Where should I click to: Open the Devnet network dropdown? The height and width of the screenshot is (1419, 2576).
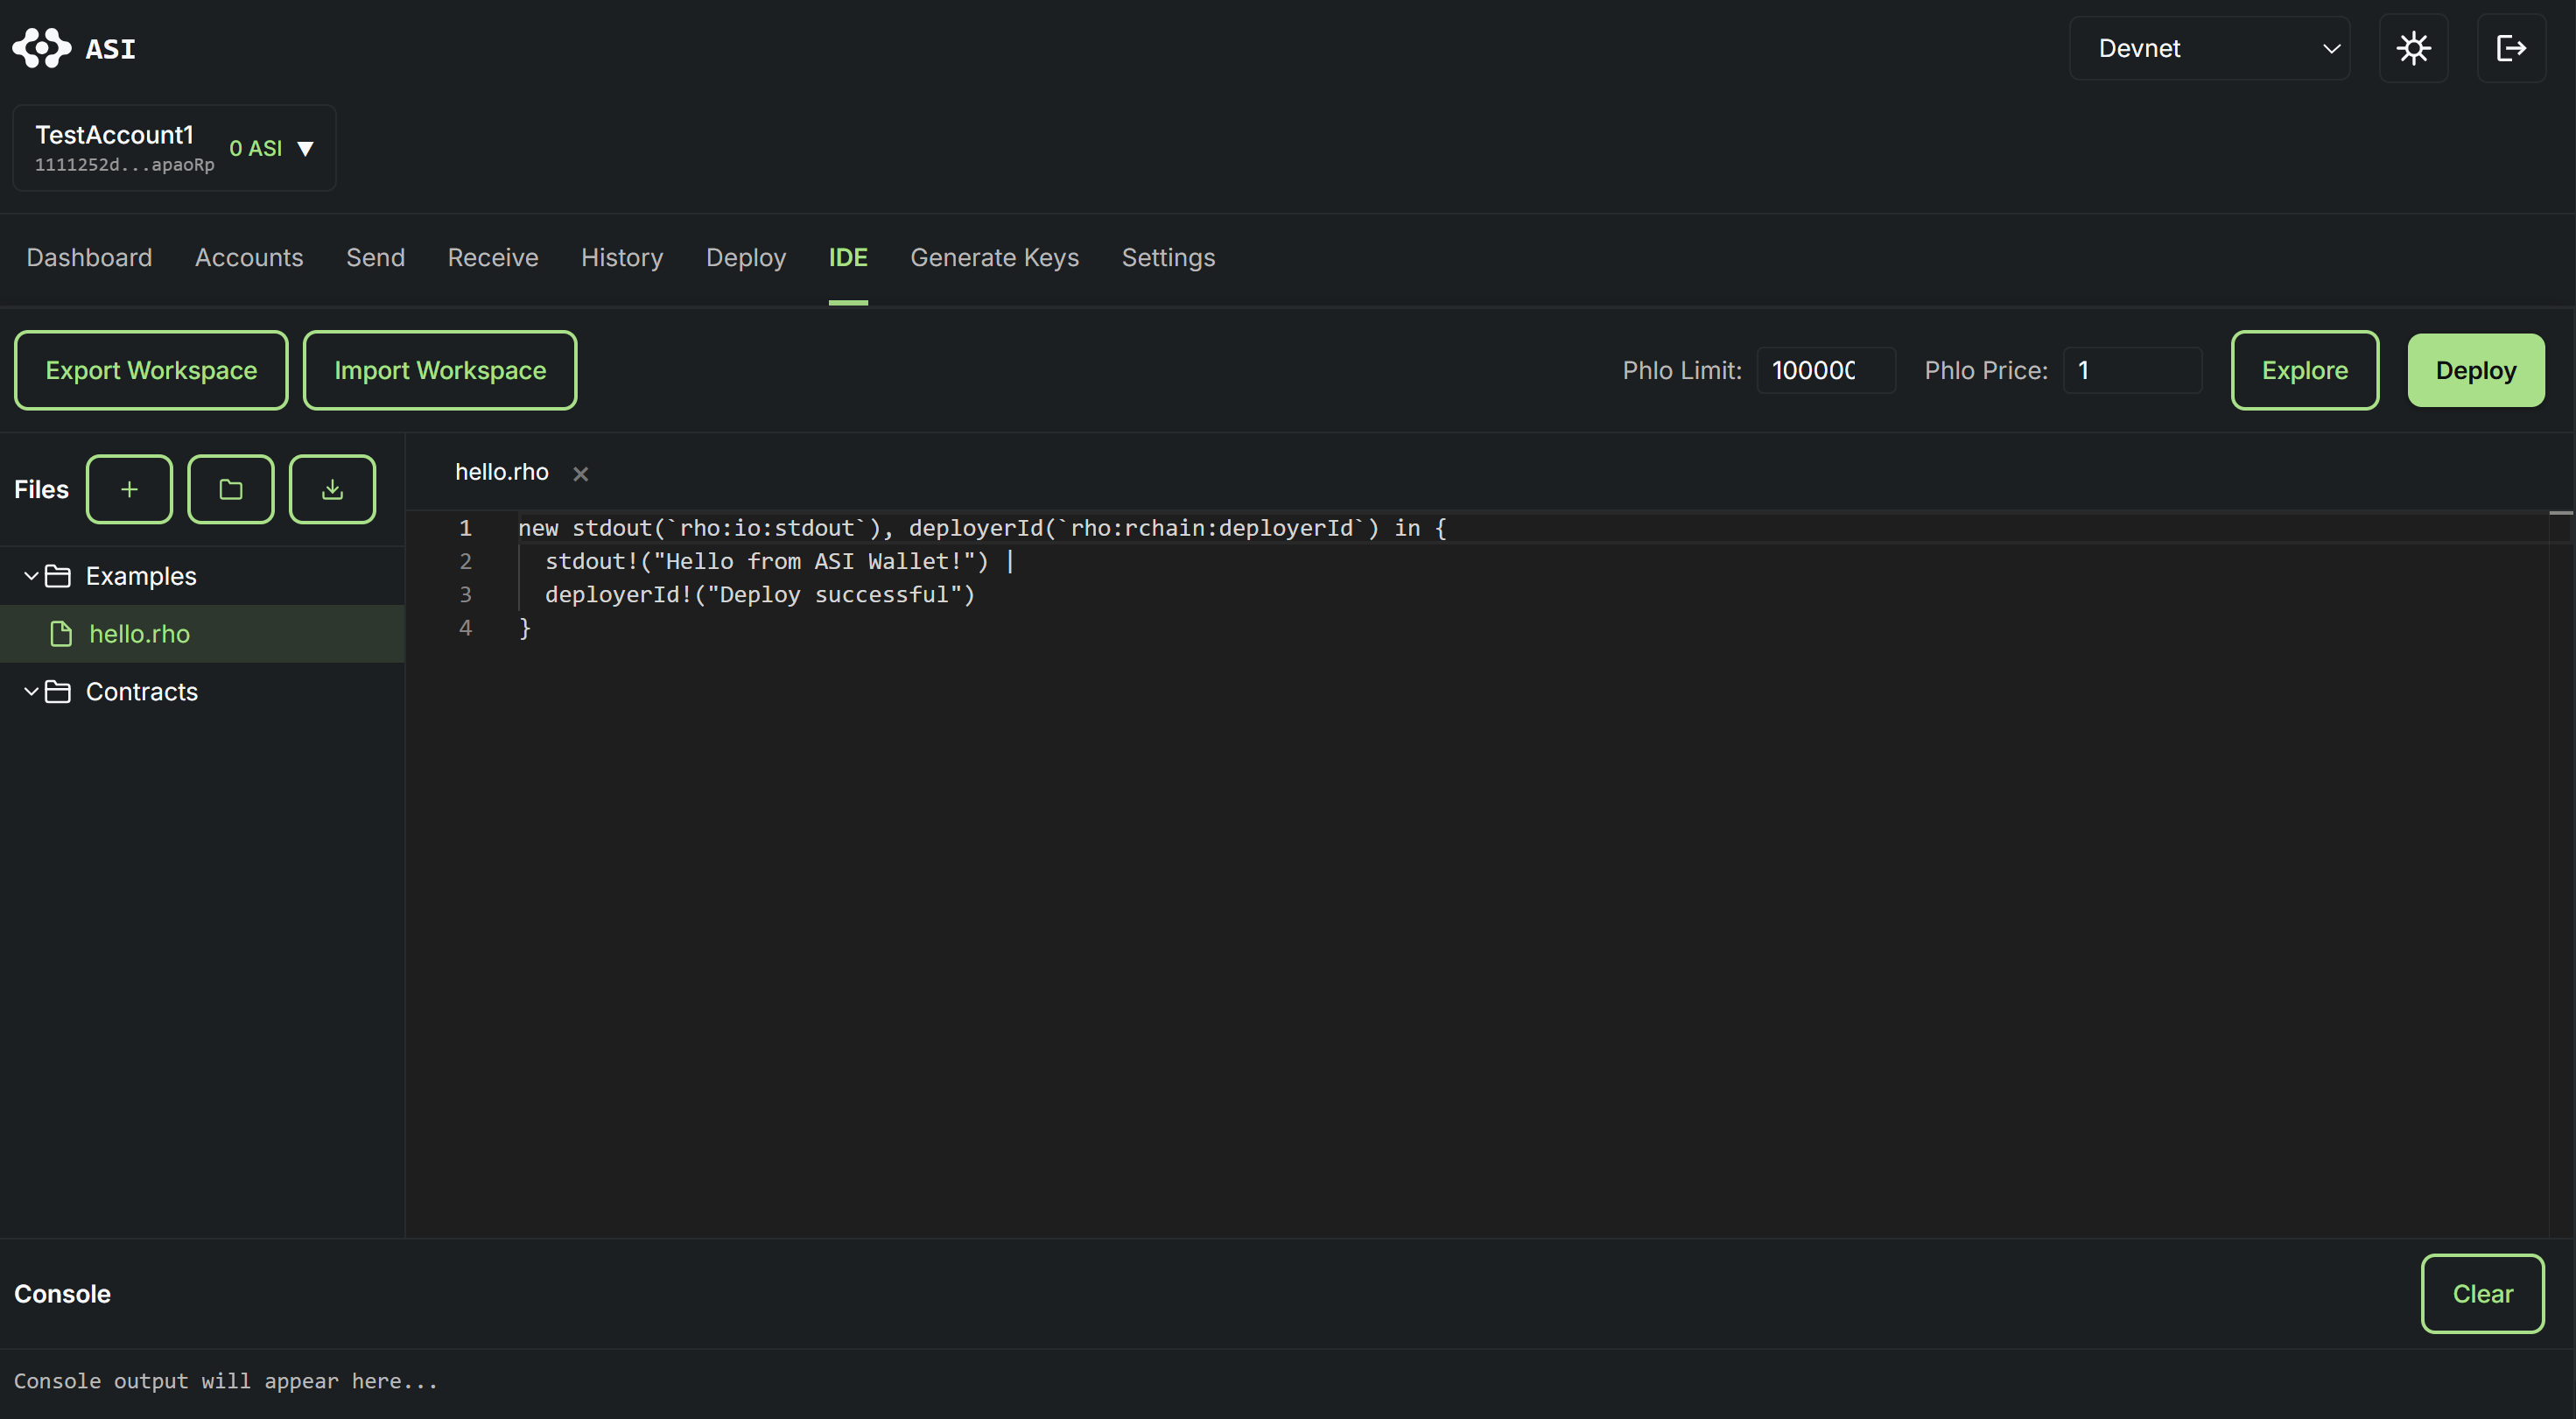tap(2210, 48)
